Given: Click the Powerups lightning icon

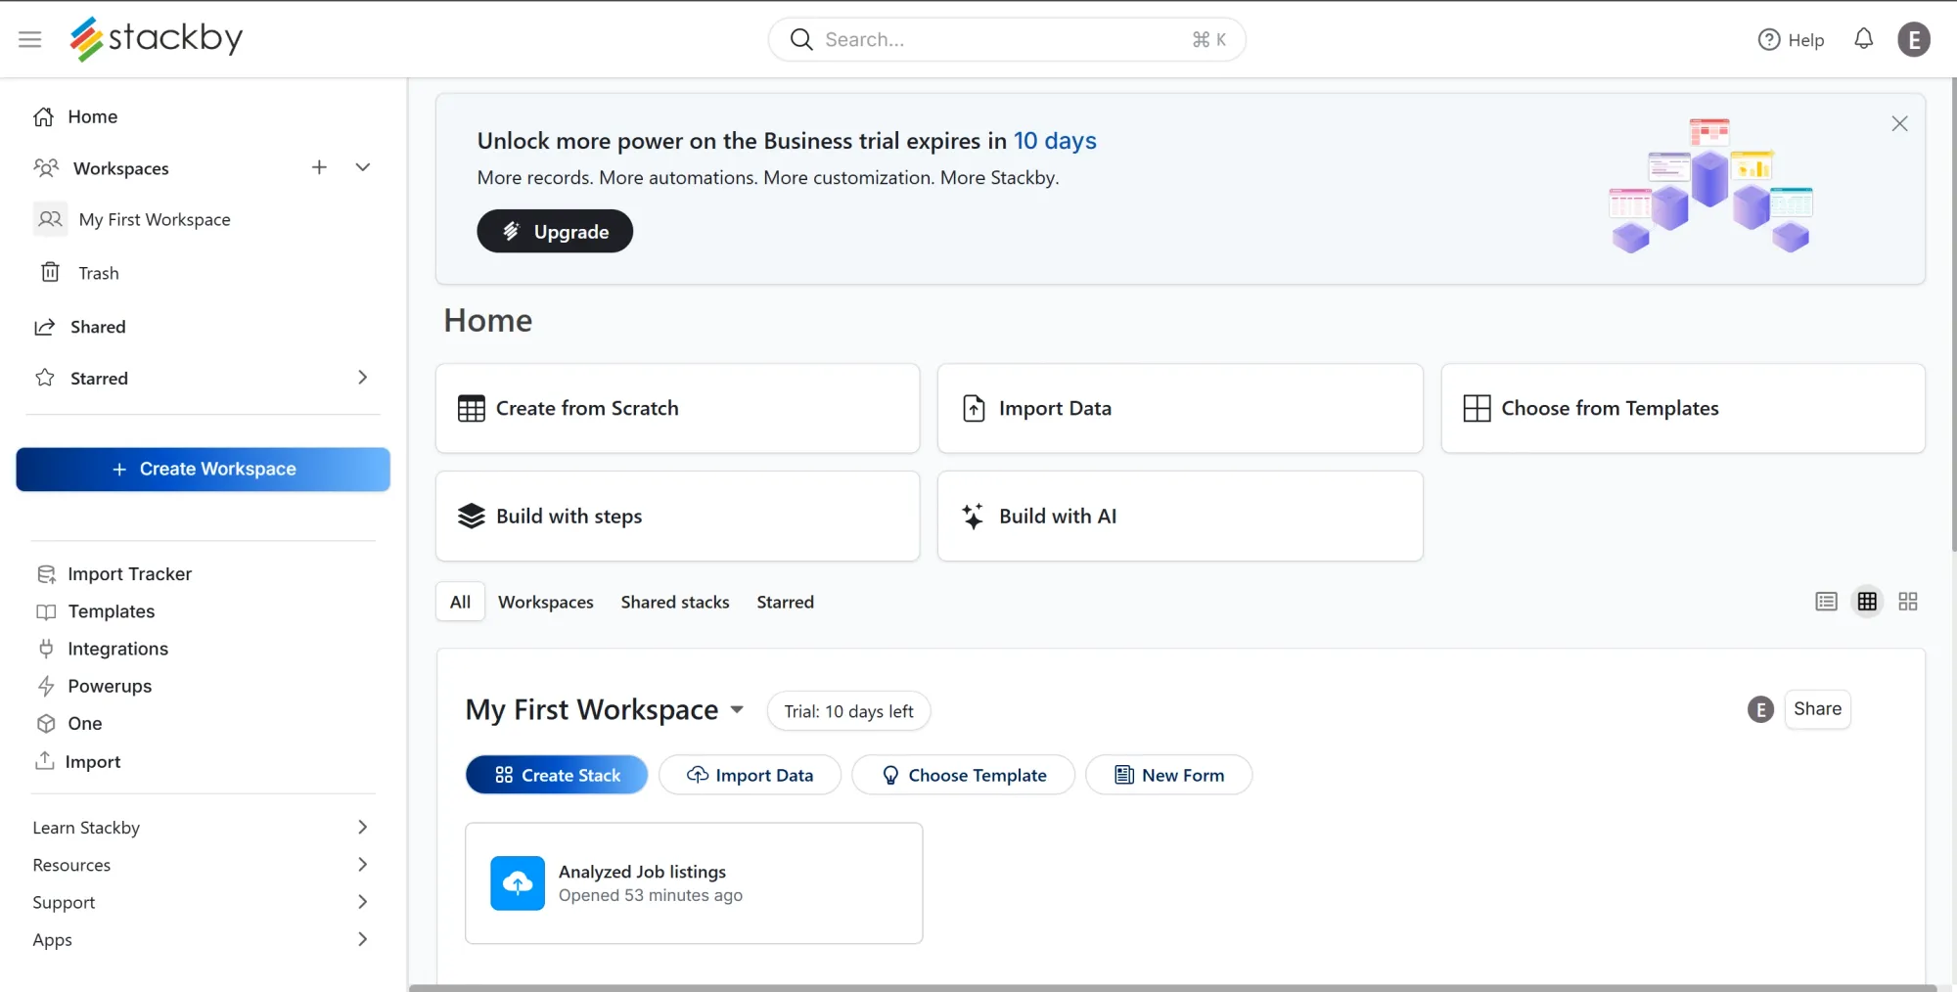Looking at the screenshot, I should [x=46, y=686].
